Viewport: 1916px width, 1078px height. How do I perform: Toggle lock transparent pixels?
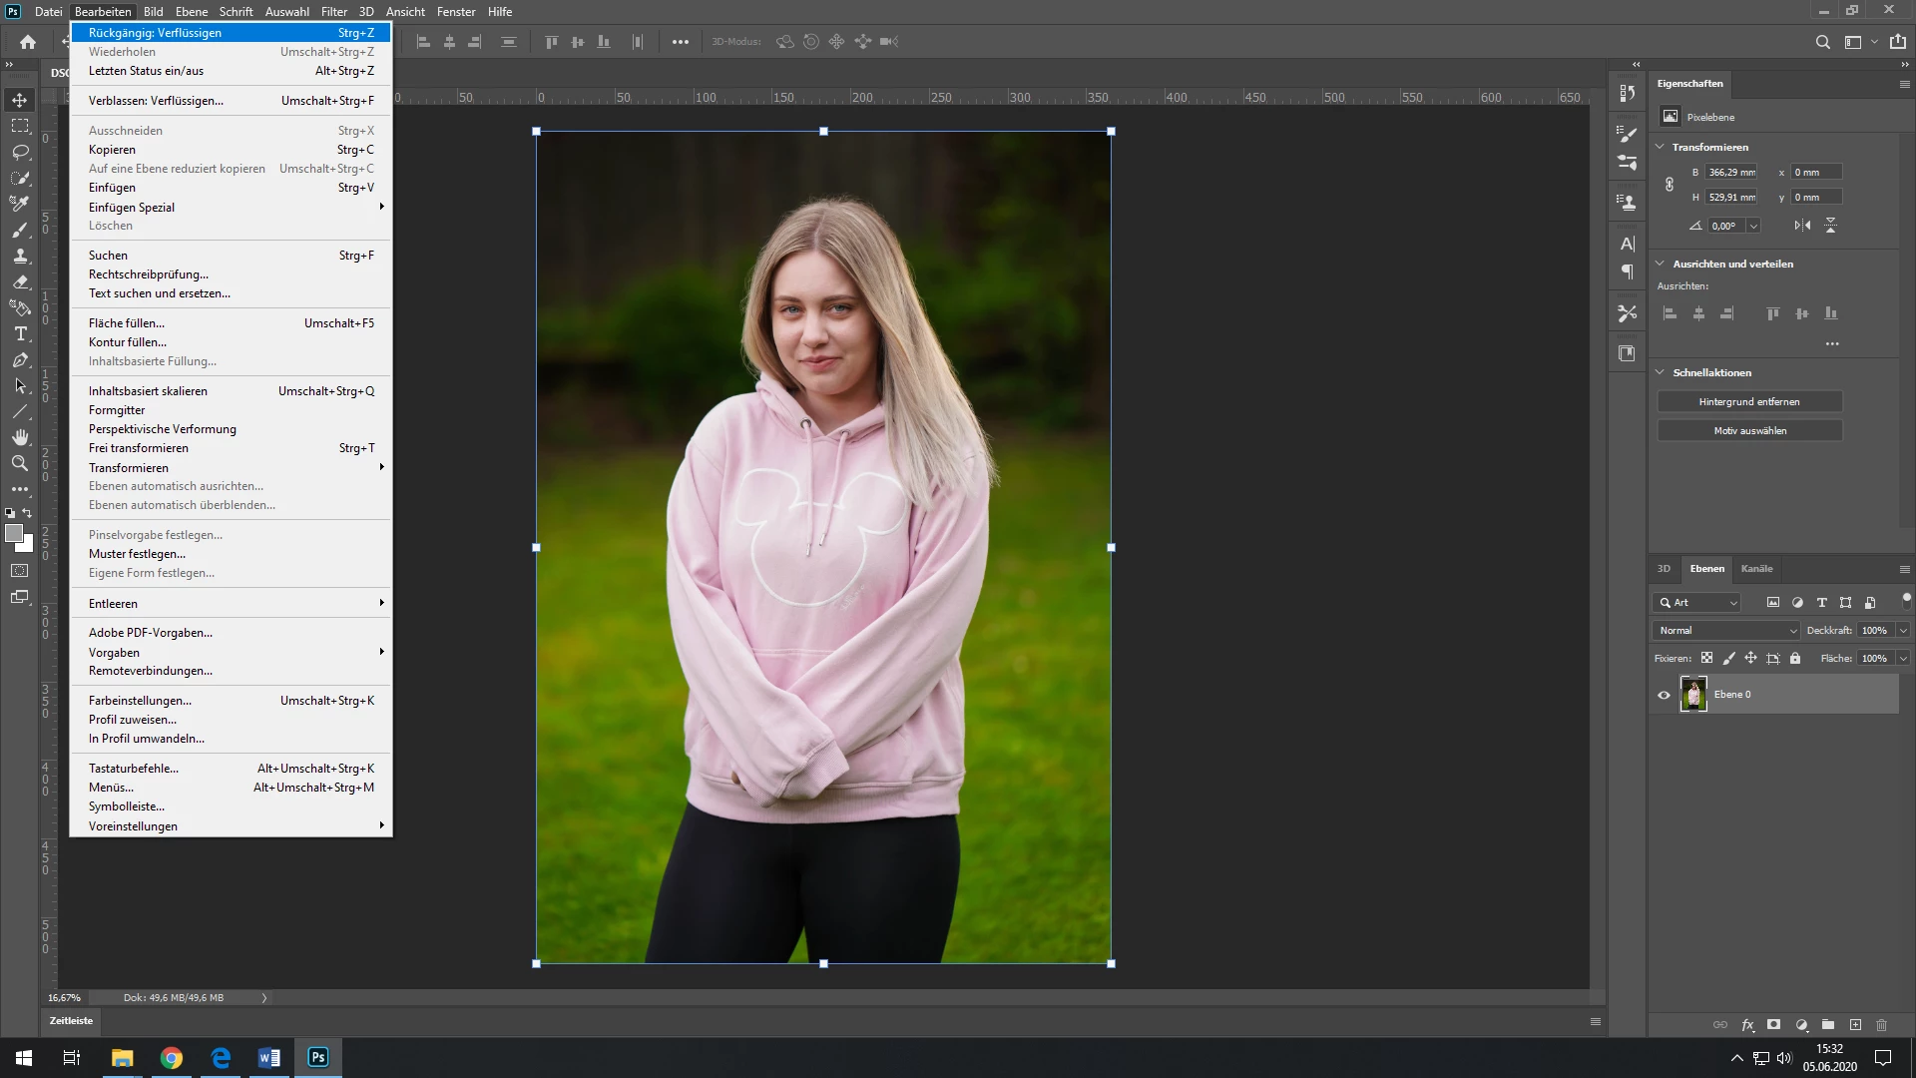(1706, 659)
